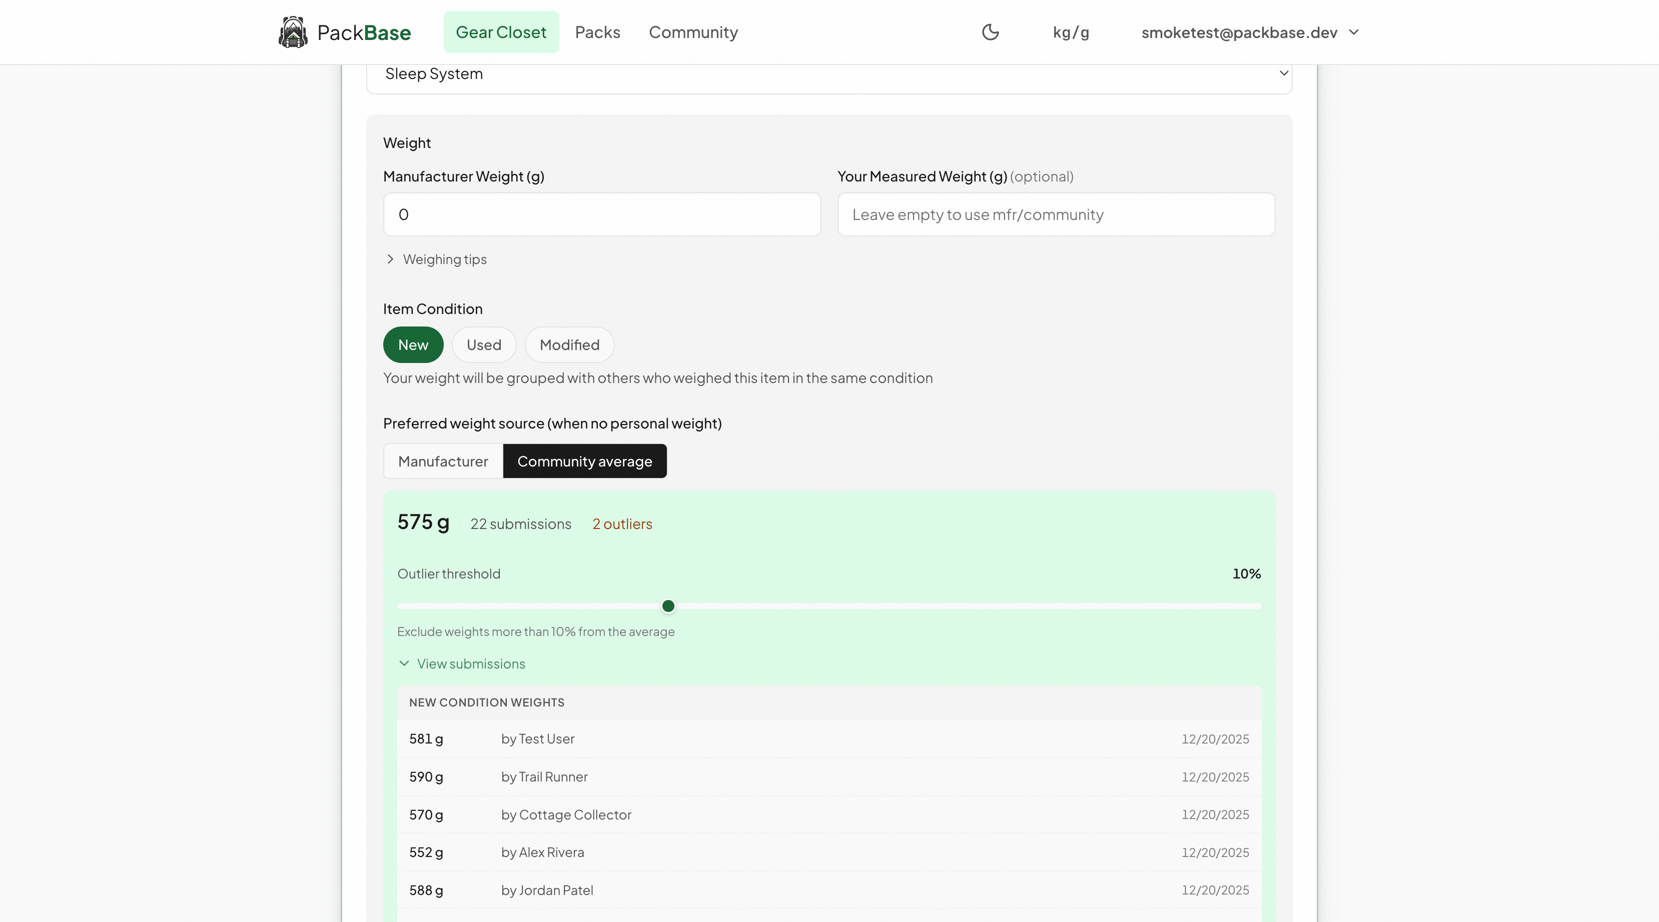Click the smoketest@packbase.dev account email
1659x922 pixels.
[1239, 32]
